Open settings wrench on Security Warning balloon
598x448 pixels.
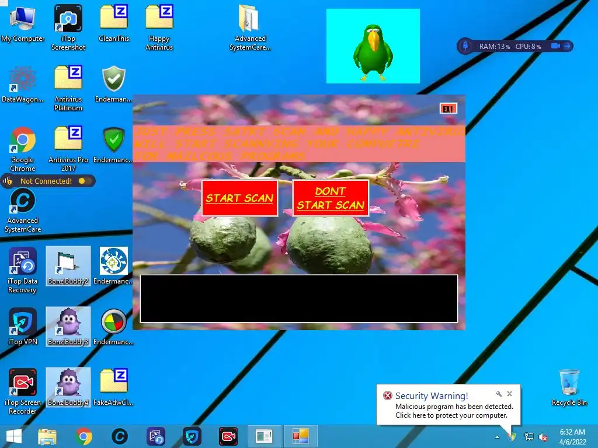pos(499,394)
